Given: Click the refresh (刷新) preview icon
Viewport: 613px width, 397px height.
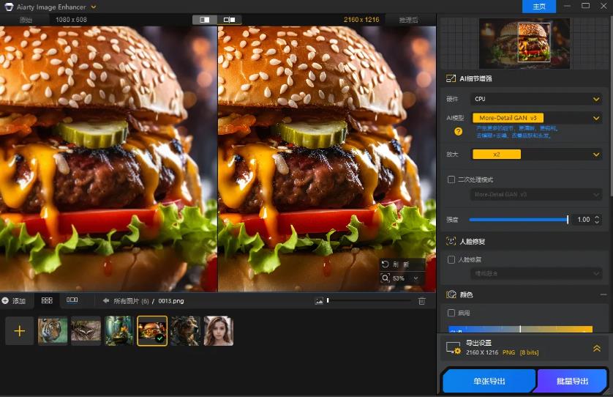Looking at the screenshot, I should click(x=386, y=264).
